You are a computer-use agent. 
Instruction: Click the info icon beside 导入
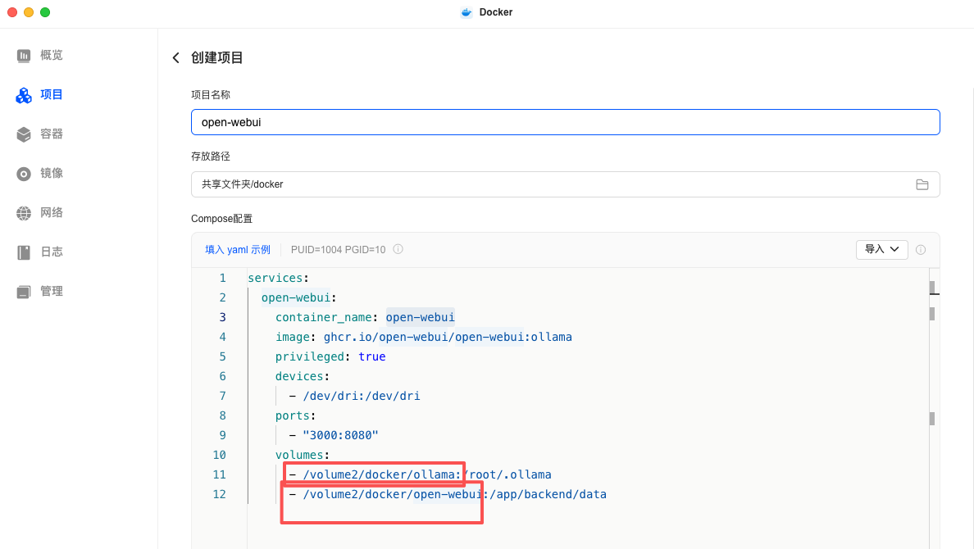(x=921, y=250)
